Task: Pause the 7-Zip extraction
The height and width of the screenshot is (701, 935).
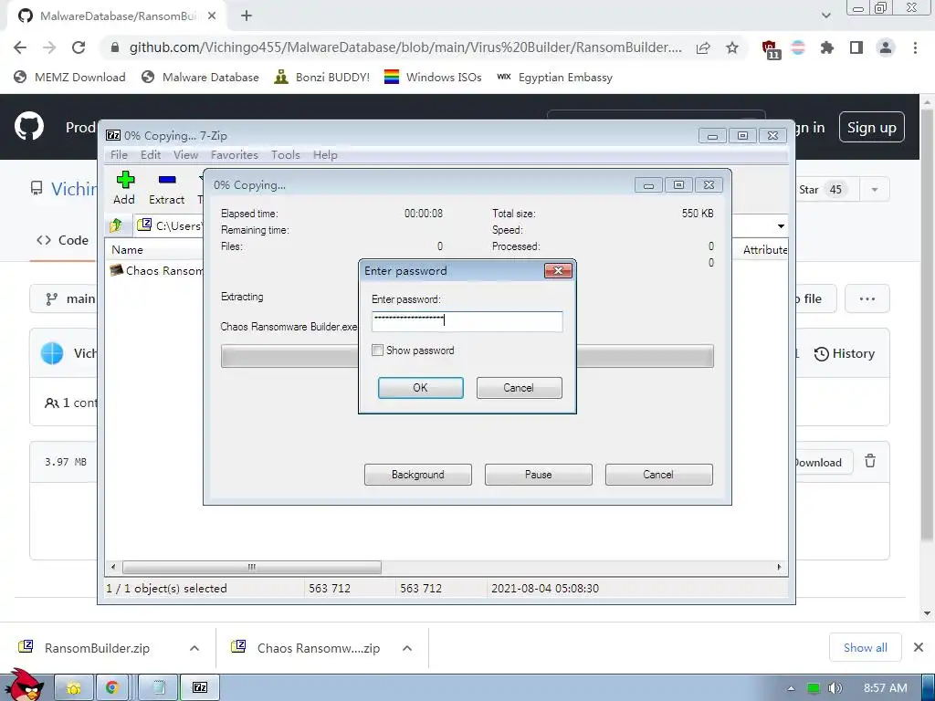Action: coord(539,475)
